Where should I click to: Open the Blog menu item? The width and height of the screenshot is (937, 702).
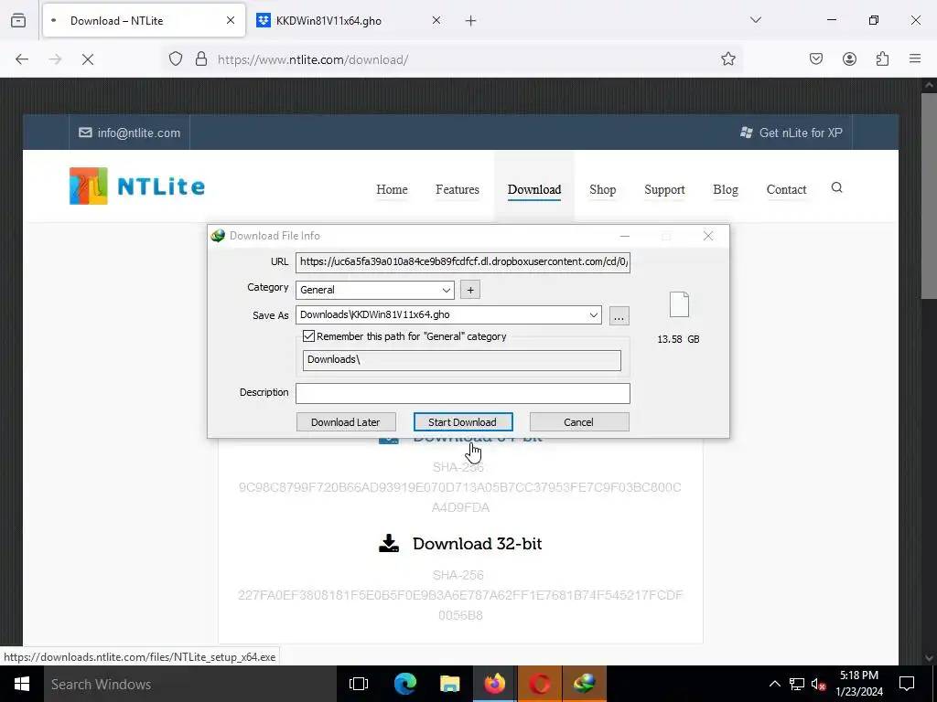point(726,190)
